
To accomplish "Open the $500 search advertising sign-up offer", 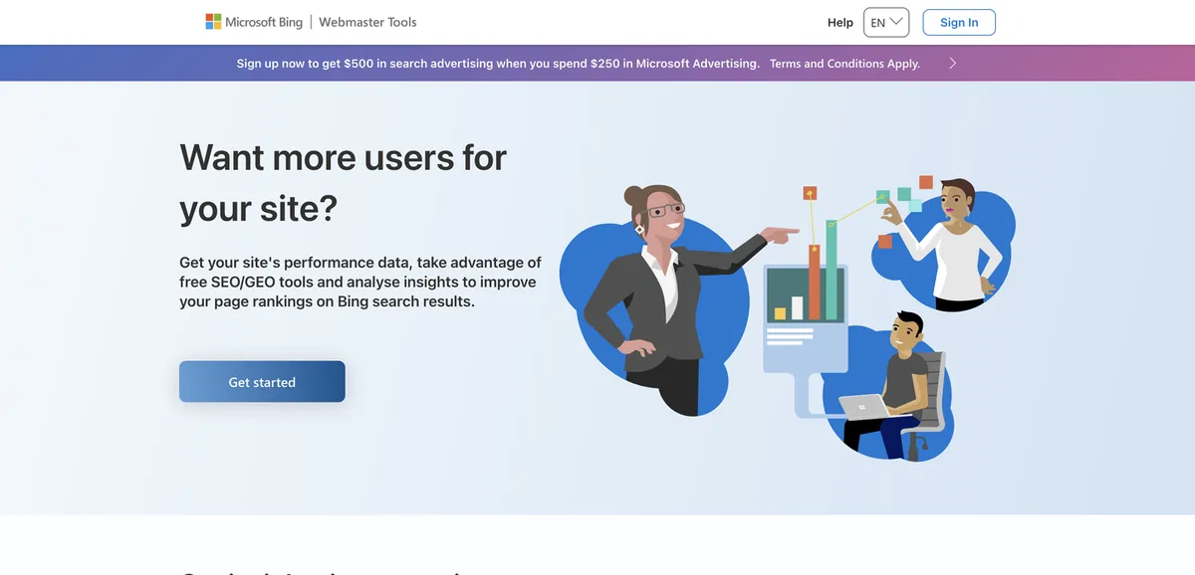I will [x=498, y=63].
